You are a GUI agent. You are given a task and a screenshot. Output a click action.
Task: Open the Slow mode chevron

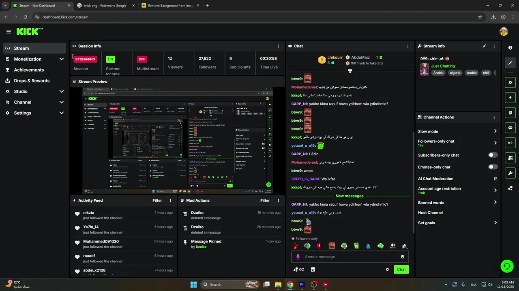[495, 131]
